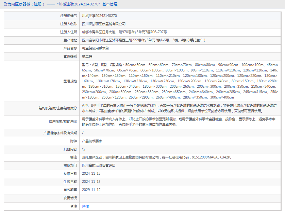The height and width of the screenshot is (213, 285).
Task: Click the 生产地址 row label
Action: (70, 40)
